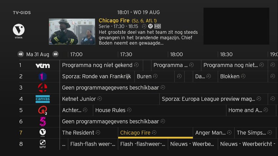Select The Simpsons program cell

pos(255,133)
